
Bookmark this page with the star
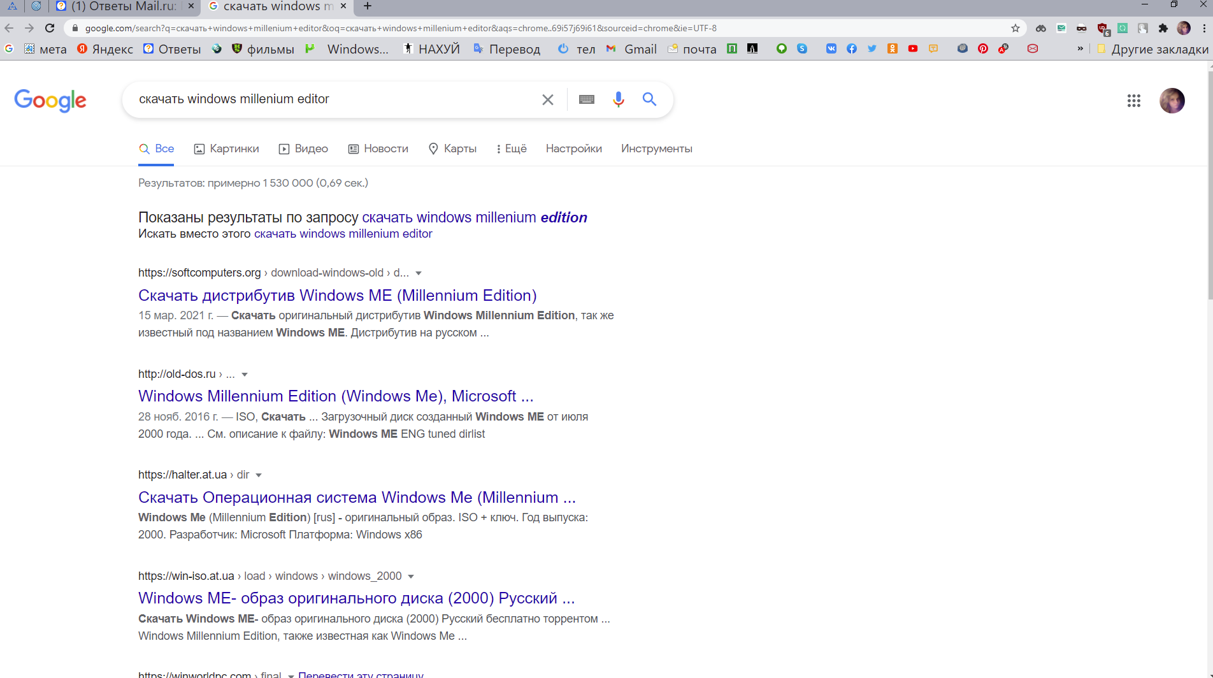point(1016,28)
